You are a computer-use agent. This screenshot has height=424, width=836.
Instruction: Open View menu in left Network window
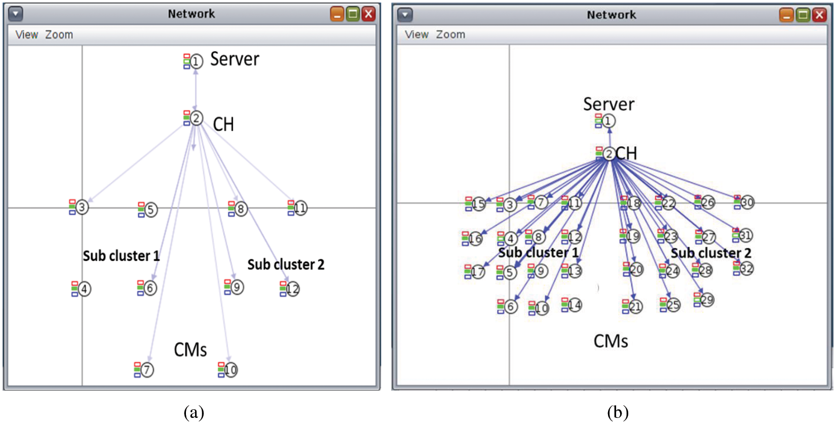click(26, 35)
